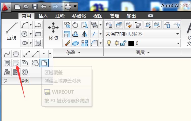The height and width of the screenshot is (121, 191).
Task: Select the Mirror tool
Action: pyautogui.click(x=84, y=34)
